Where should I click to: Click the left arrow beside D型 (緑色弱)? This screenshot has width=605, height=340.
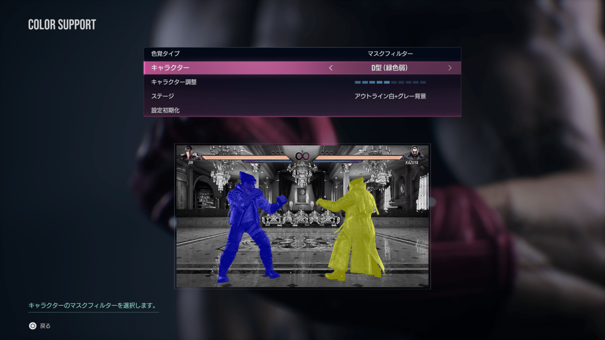pyautogui.click(x=330, y=68)
